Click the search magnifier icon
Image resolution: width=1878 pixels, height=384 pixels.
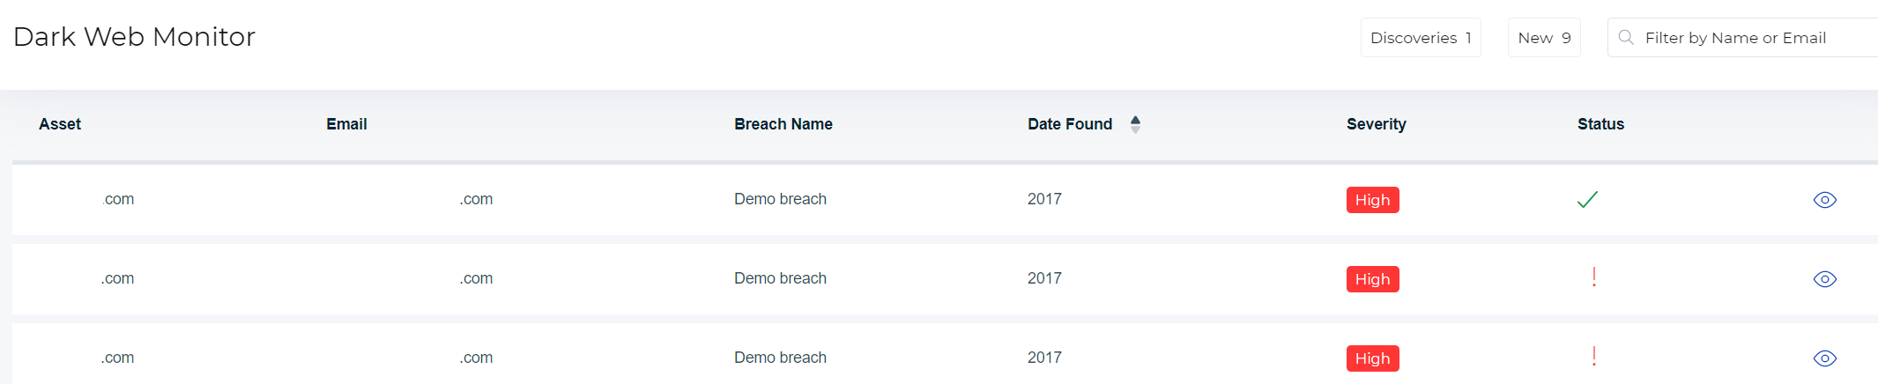pyautogui.click(x=1626, y=38)
